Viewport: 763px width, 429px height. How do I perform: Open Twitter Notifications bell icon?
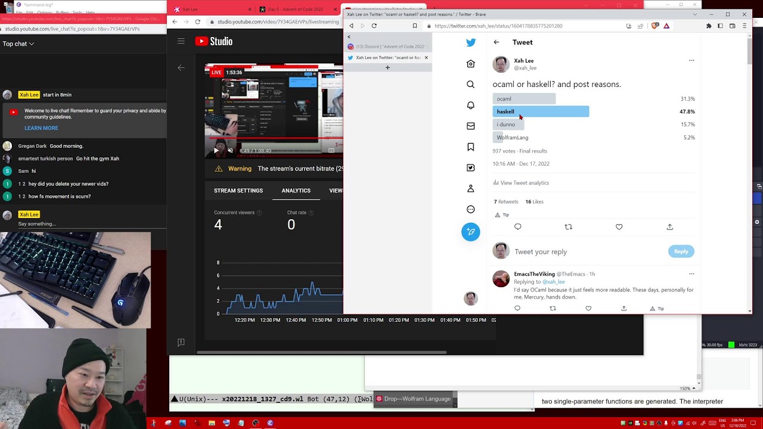click(x=471, y=105)
